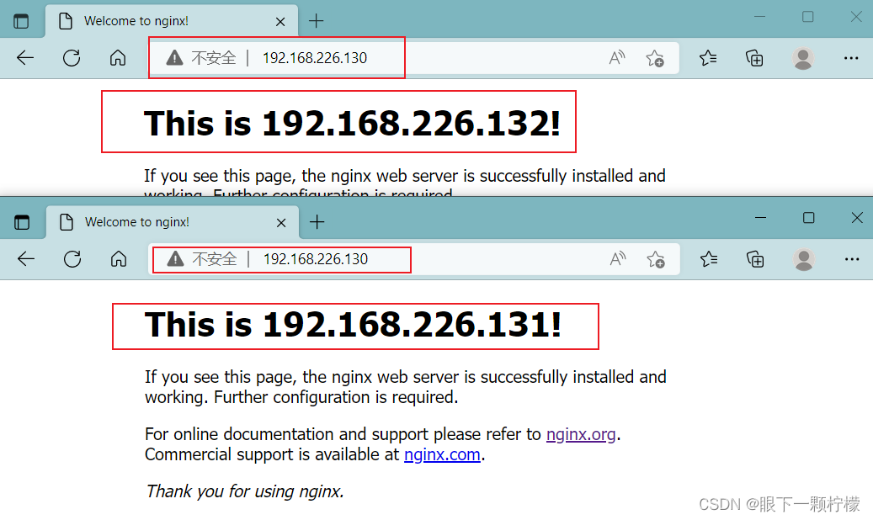Close Welcome to nginx tab in lower window
Screen dimensions: 873x520
(281, 223)
